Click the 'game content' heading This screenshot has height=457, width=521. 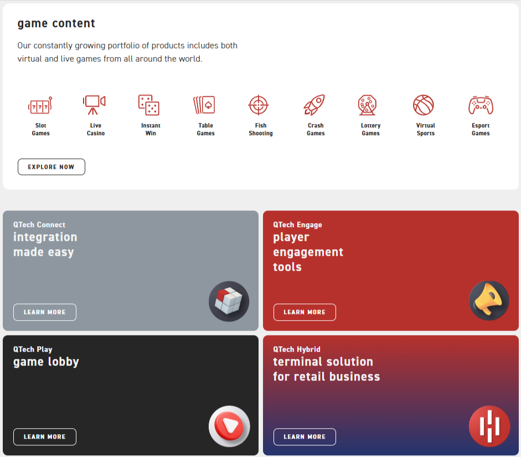56,23
